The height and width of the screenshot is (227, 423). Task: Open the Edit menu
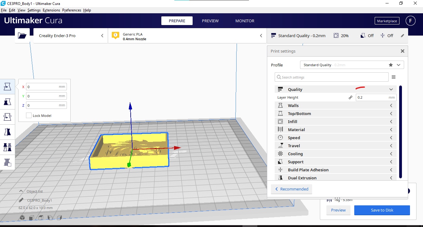pyautogui.click(x=12, y=10)
